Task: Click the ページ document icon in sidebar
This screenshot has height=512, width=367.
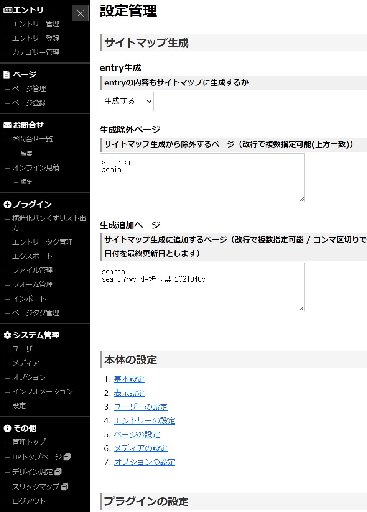Action: coord(6,74)
